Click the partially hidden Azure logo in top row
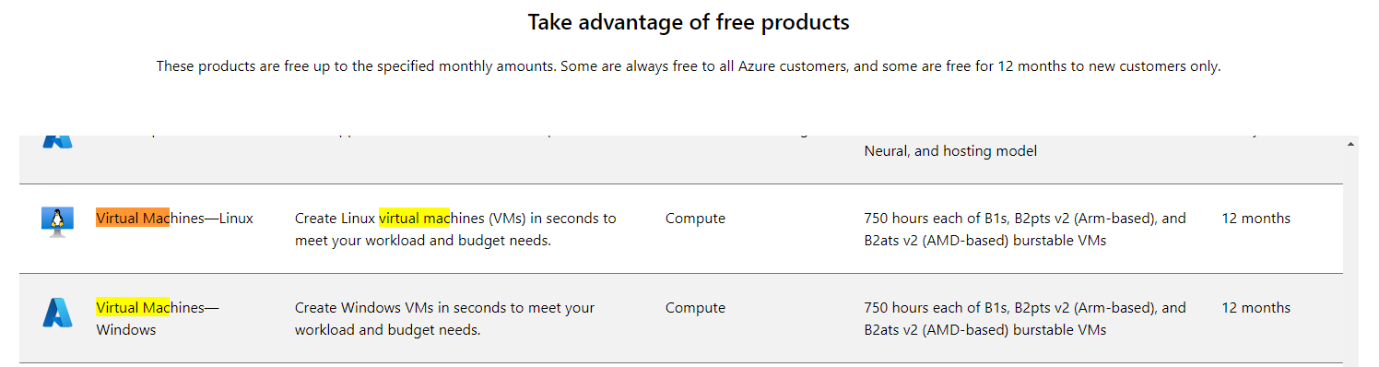1379x367 pixels. pyautogui.click(x=57, y=140)
